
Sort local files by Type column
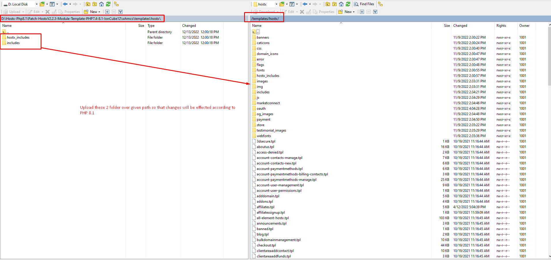[151, 26]
